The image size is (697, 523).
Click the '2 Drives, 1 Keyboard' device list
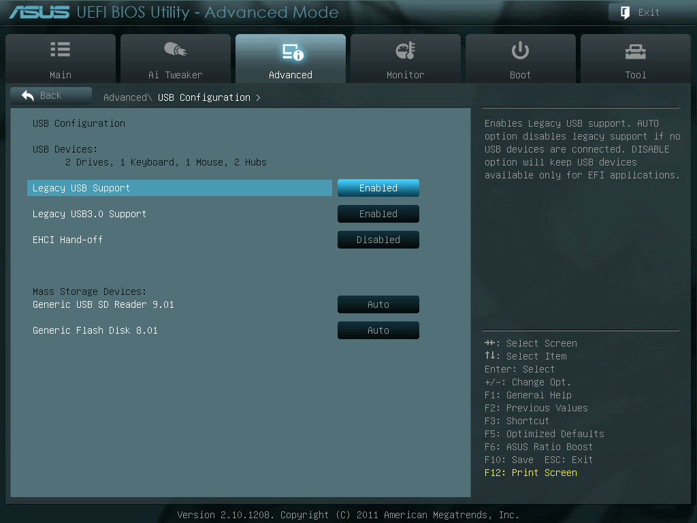click(x=166, y=162)
